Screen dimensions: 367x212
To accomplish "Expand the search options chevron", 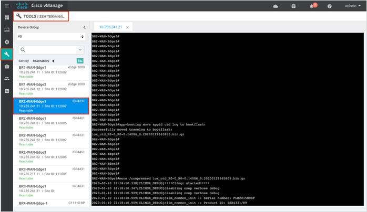I will [x=80, y=50].
